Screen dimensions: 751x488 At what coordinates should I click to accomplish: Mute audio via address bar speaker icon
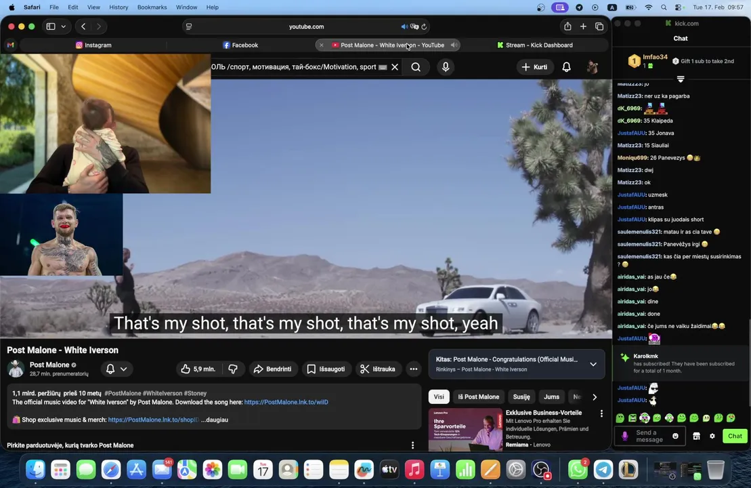(x=404, y=27)
